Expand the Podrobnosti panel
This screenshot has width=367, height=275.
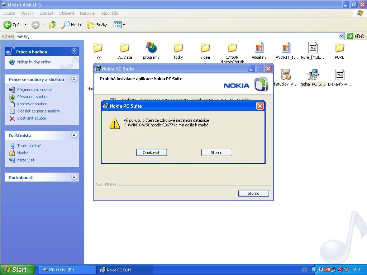(74, 177)
